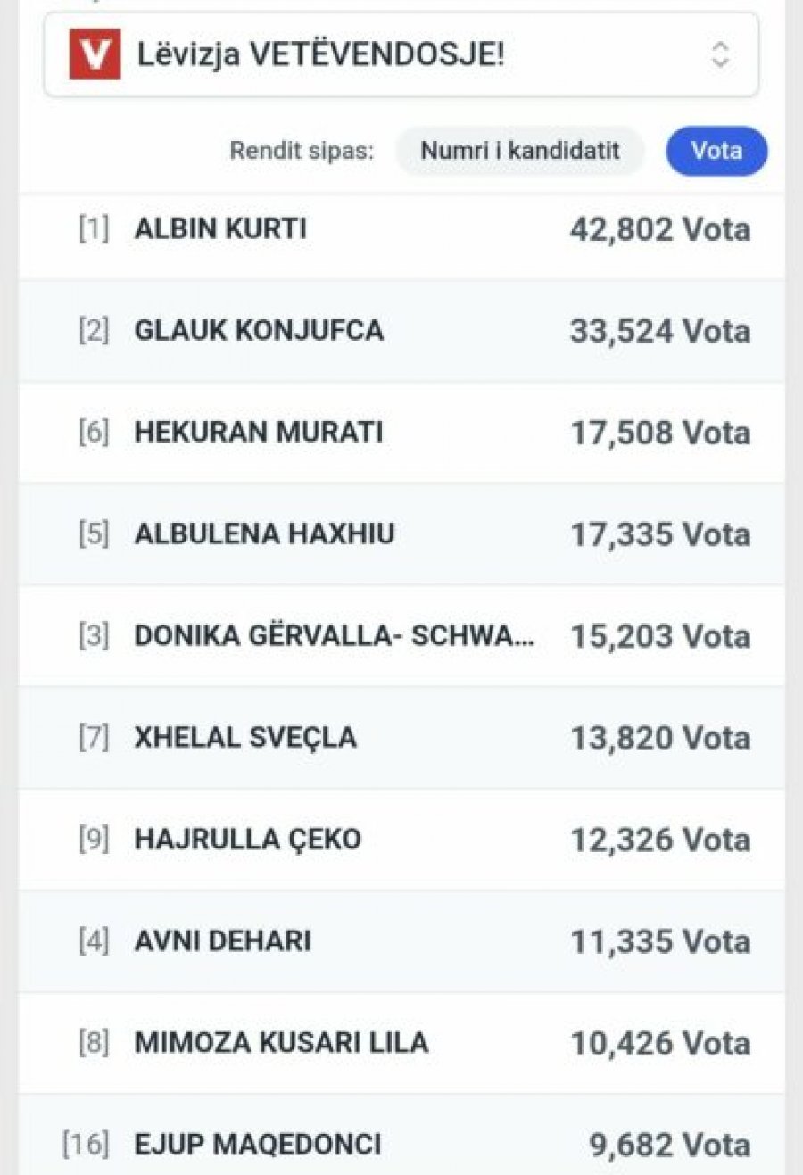Click the Rendit sipas label

coord(302,150)
